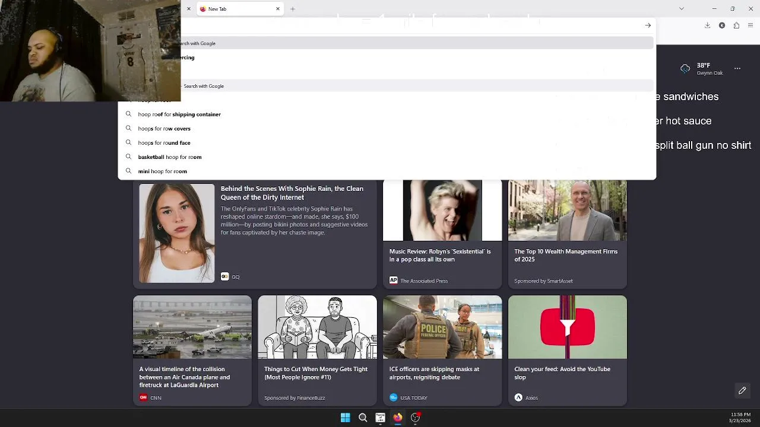Viewport: 760px width, 427px height.
Task: Close the New Tab browser tab
Action: click(x=277, y=9)
